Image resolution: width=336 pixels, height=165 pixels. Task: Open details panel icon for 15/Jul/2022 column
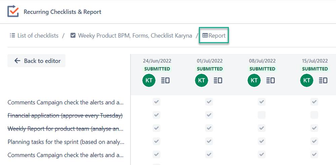(323, 80)
